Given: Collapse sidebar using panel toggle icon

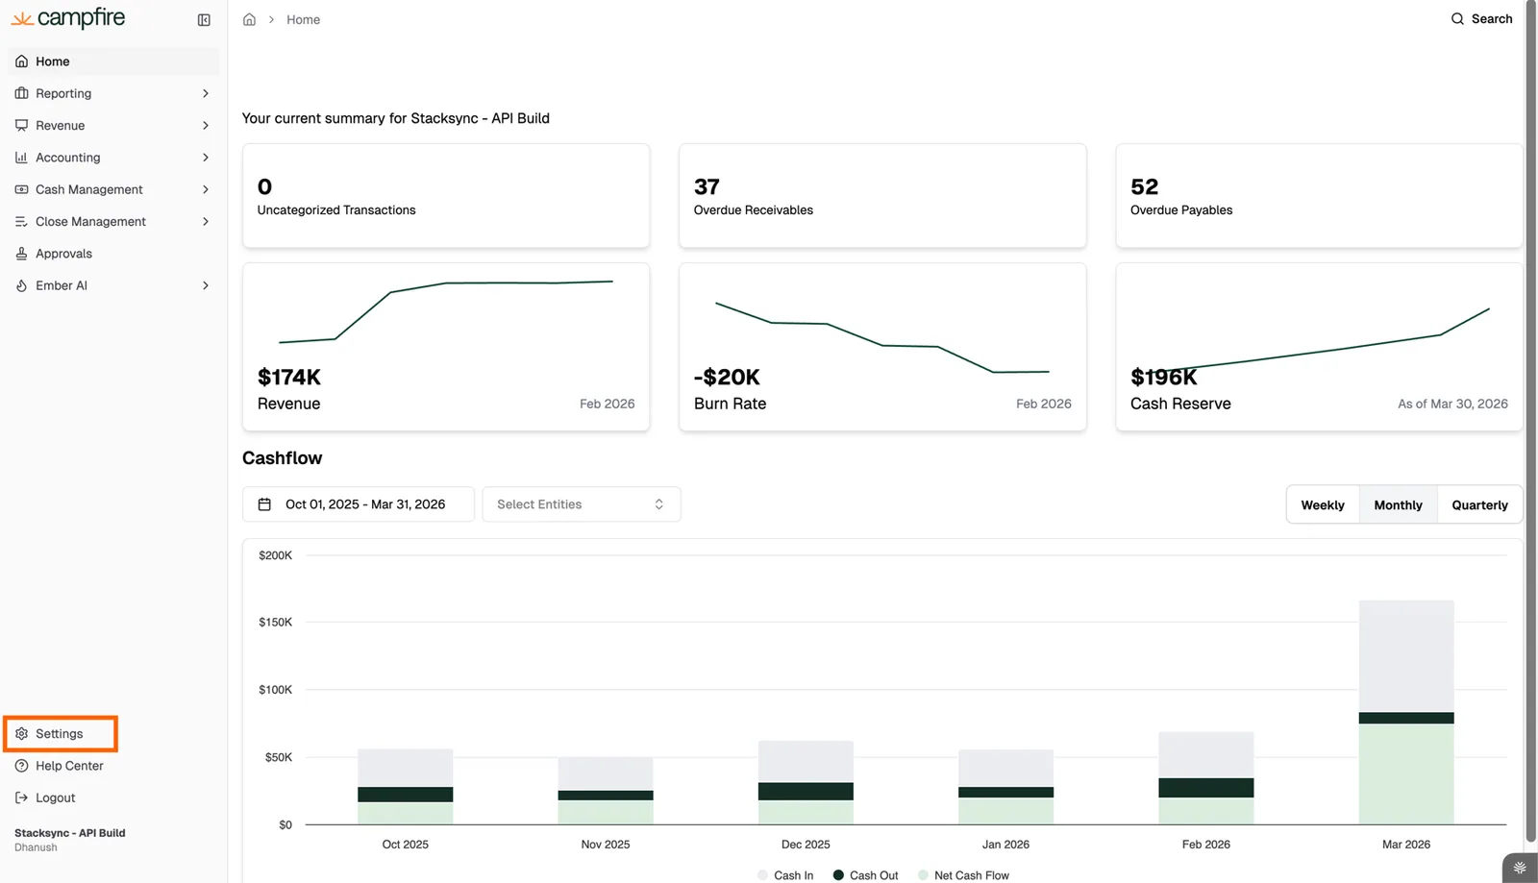Looking at the screenshot, I should [204, 20].
